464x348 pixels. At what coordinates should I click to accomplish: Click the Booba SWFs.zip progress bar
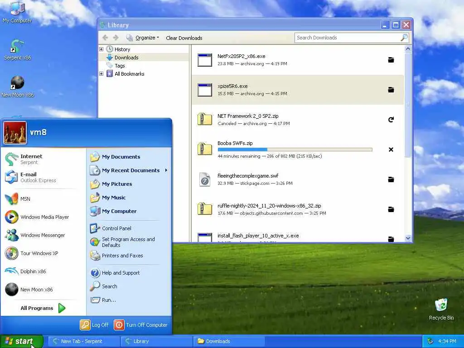click(295, 150)
